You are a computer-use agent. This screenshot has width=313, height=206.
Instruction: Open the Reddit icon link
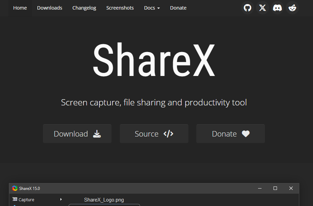(292, 8)
